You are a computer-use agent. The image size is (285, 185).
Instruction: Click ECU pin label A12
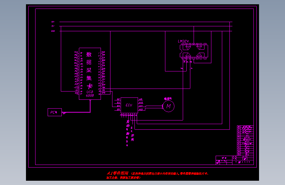pos(141,110)
